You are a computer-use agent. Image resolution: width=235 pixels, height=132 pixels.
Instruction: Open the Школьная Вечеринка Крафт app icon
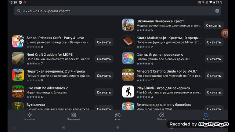(x=128, y=25)
